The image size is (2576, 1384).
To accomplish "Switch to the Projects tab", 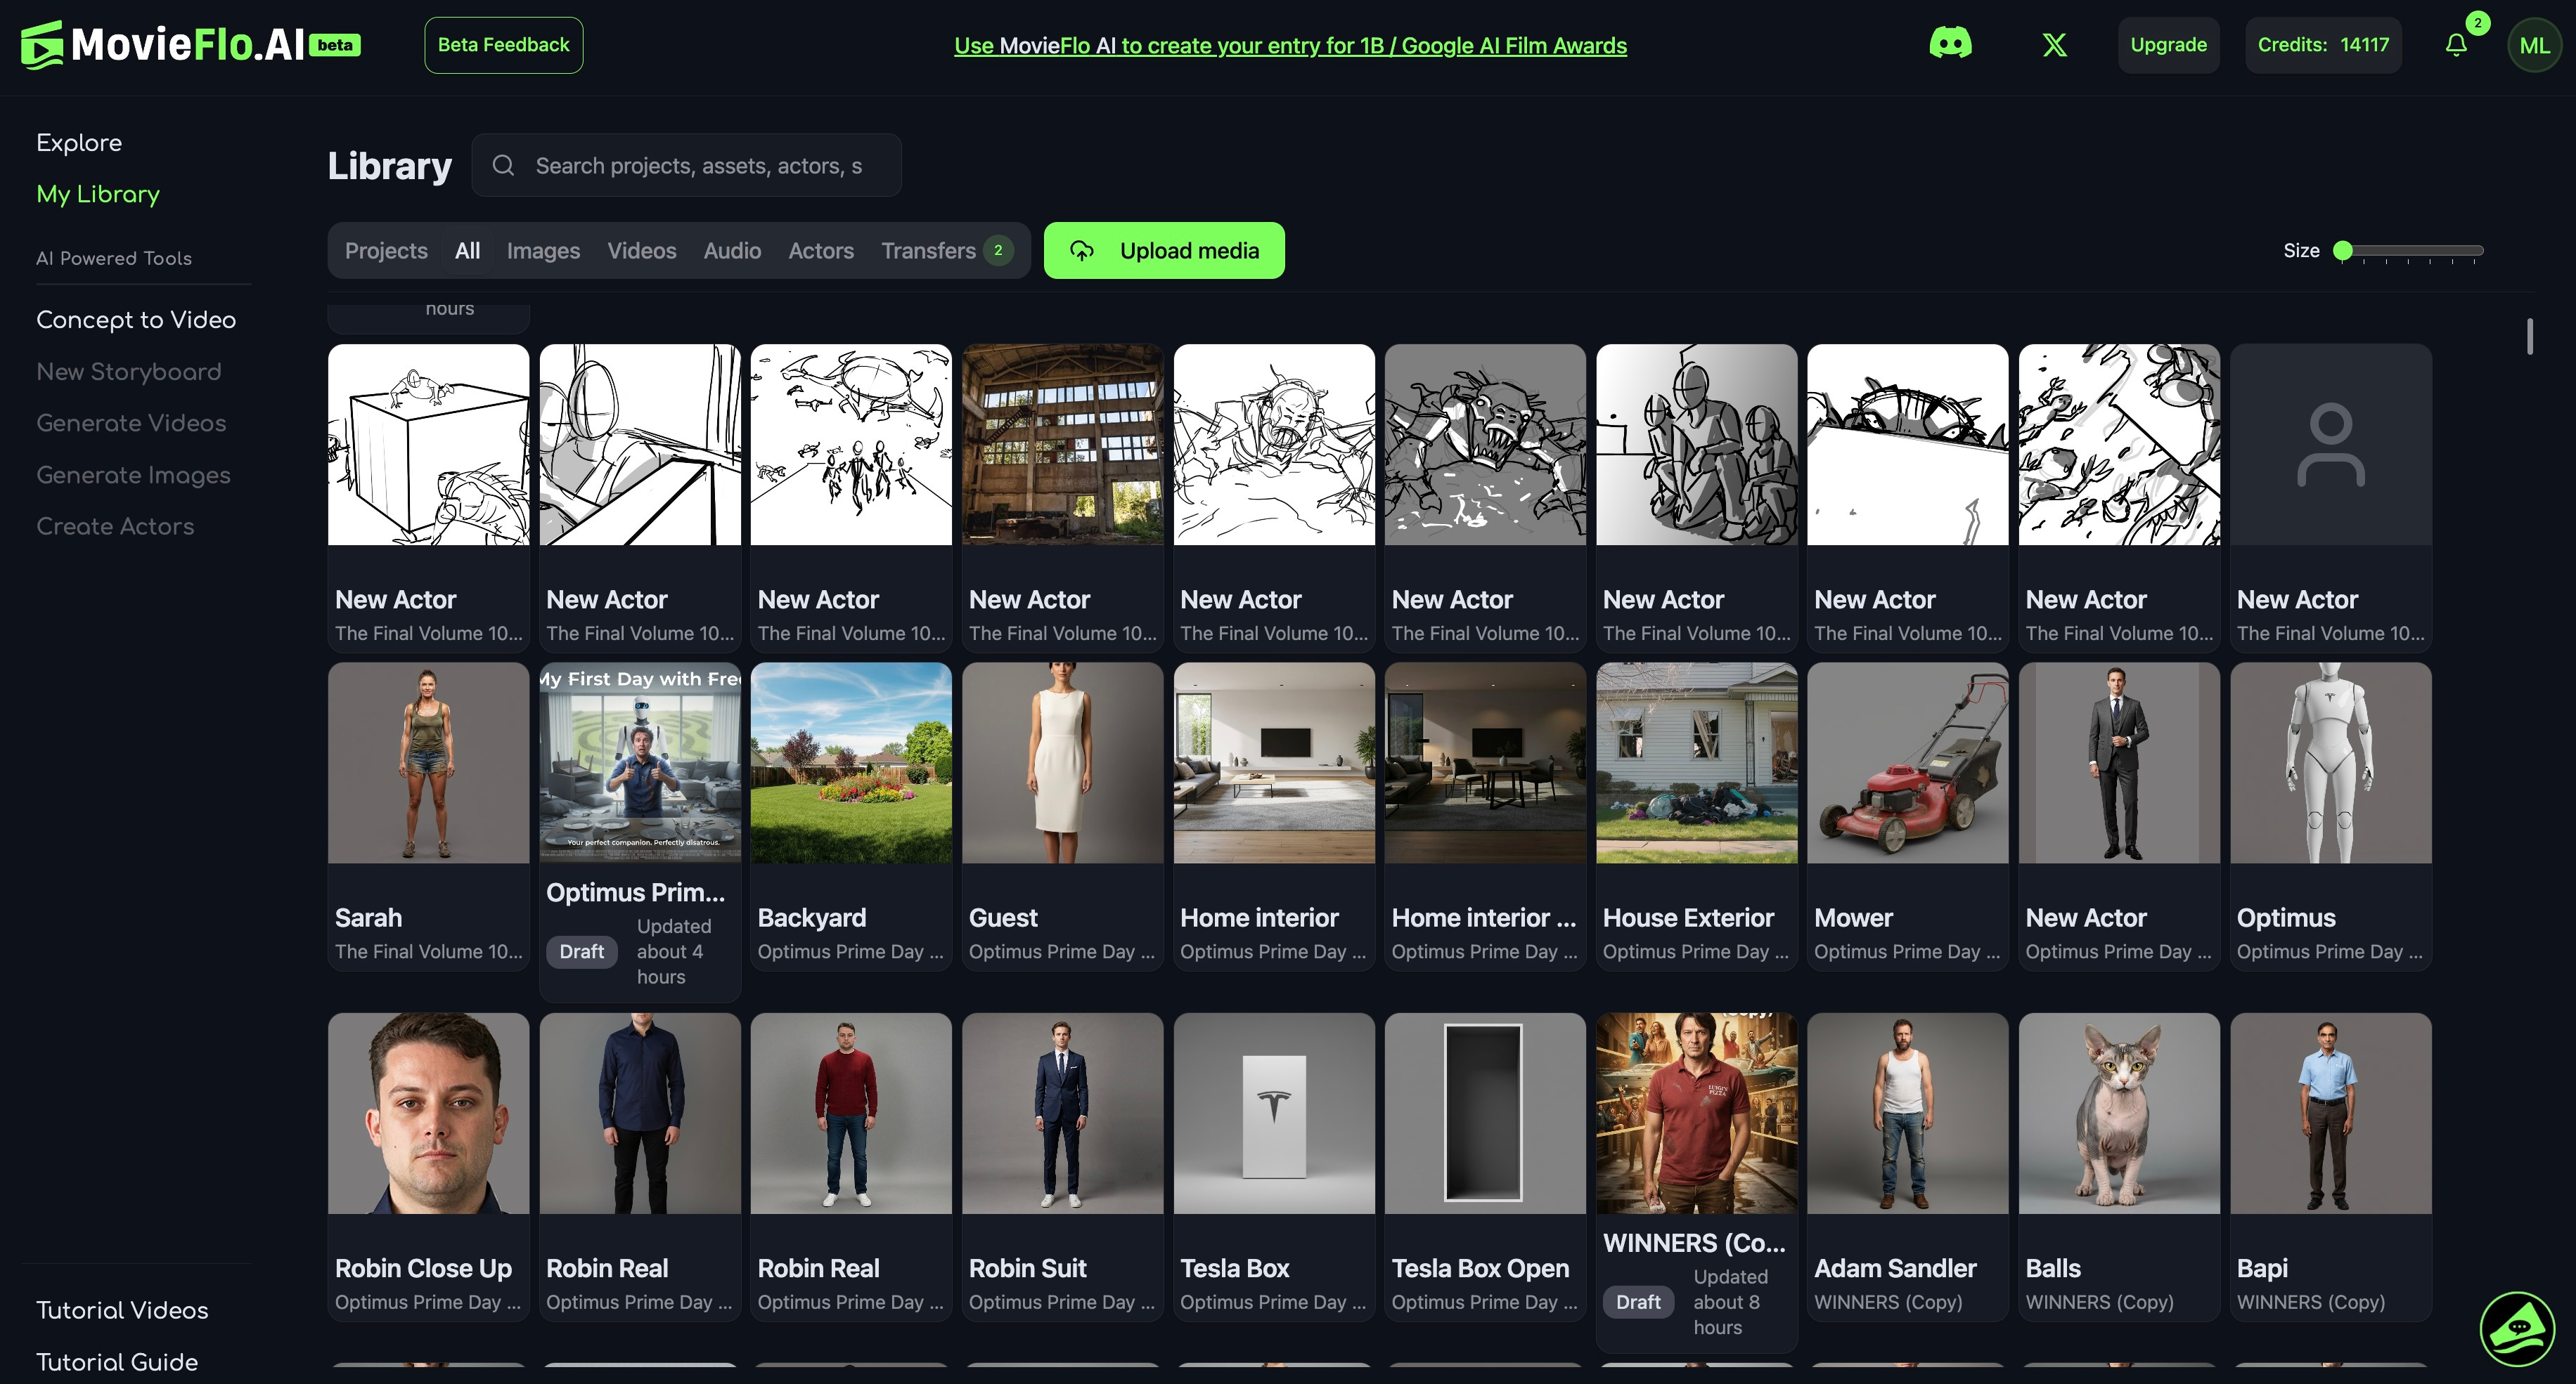I will pos(386,251).
